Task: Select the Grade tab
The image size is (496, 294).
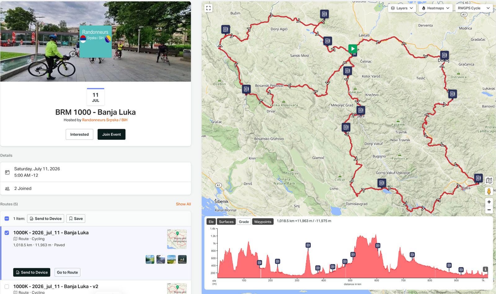Action: 244,222
